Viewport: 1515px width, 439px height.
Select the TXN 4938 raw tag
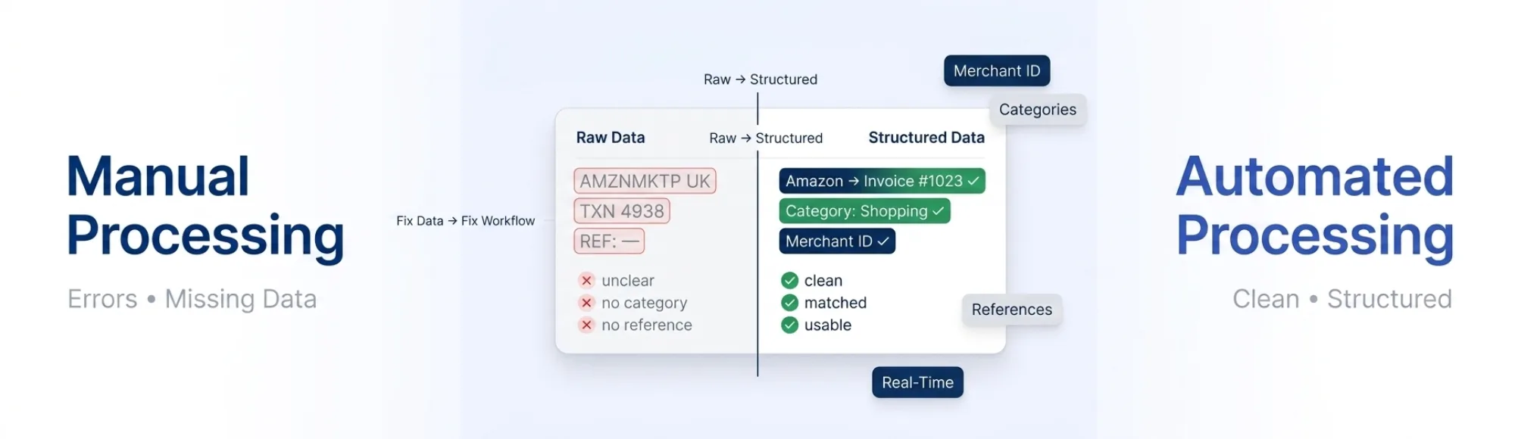[x=622, y=211]
